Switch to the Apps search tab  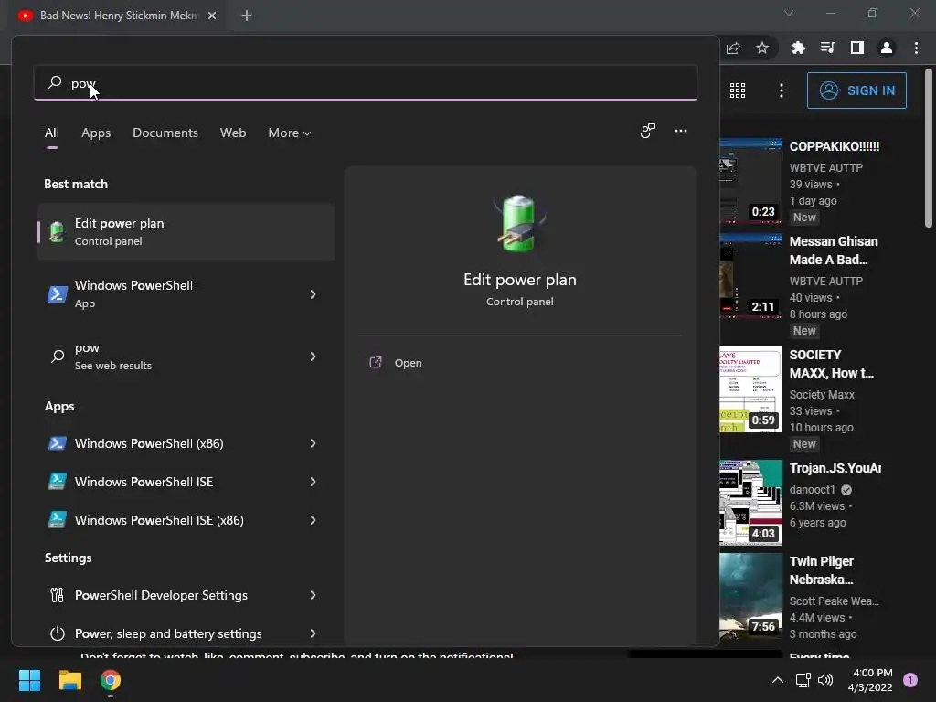click(x=96, y=133)
